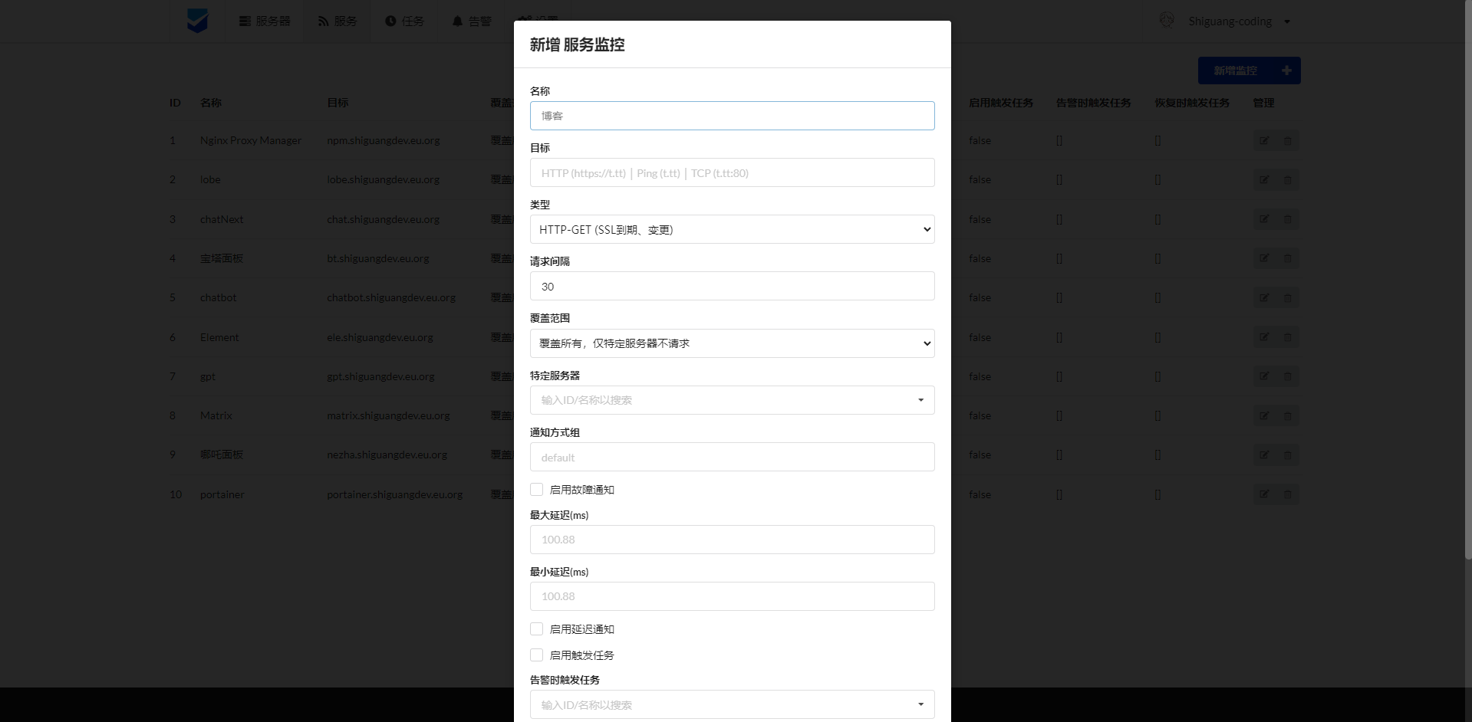Image resolution: width=1472 pixels, height=722 pixels.
Task: Click the chat.shiguangdev.eu.org target cell
Action: point(384,219)
